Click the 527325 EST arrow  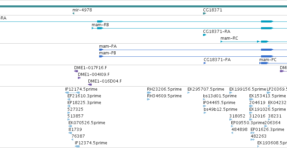(x=69, y=113)
